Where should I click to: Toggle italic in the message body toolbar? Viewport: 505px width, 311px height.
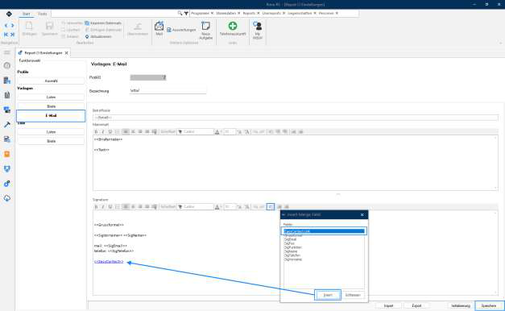[103, 132]
